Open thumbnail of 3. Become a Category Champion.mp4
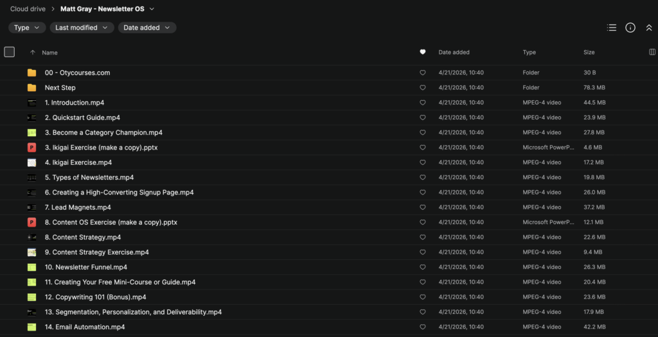This screenshot has height=337, width=658. point(32,132)
